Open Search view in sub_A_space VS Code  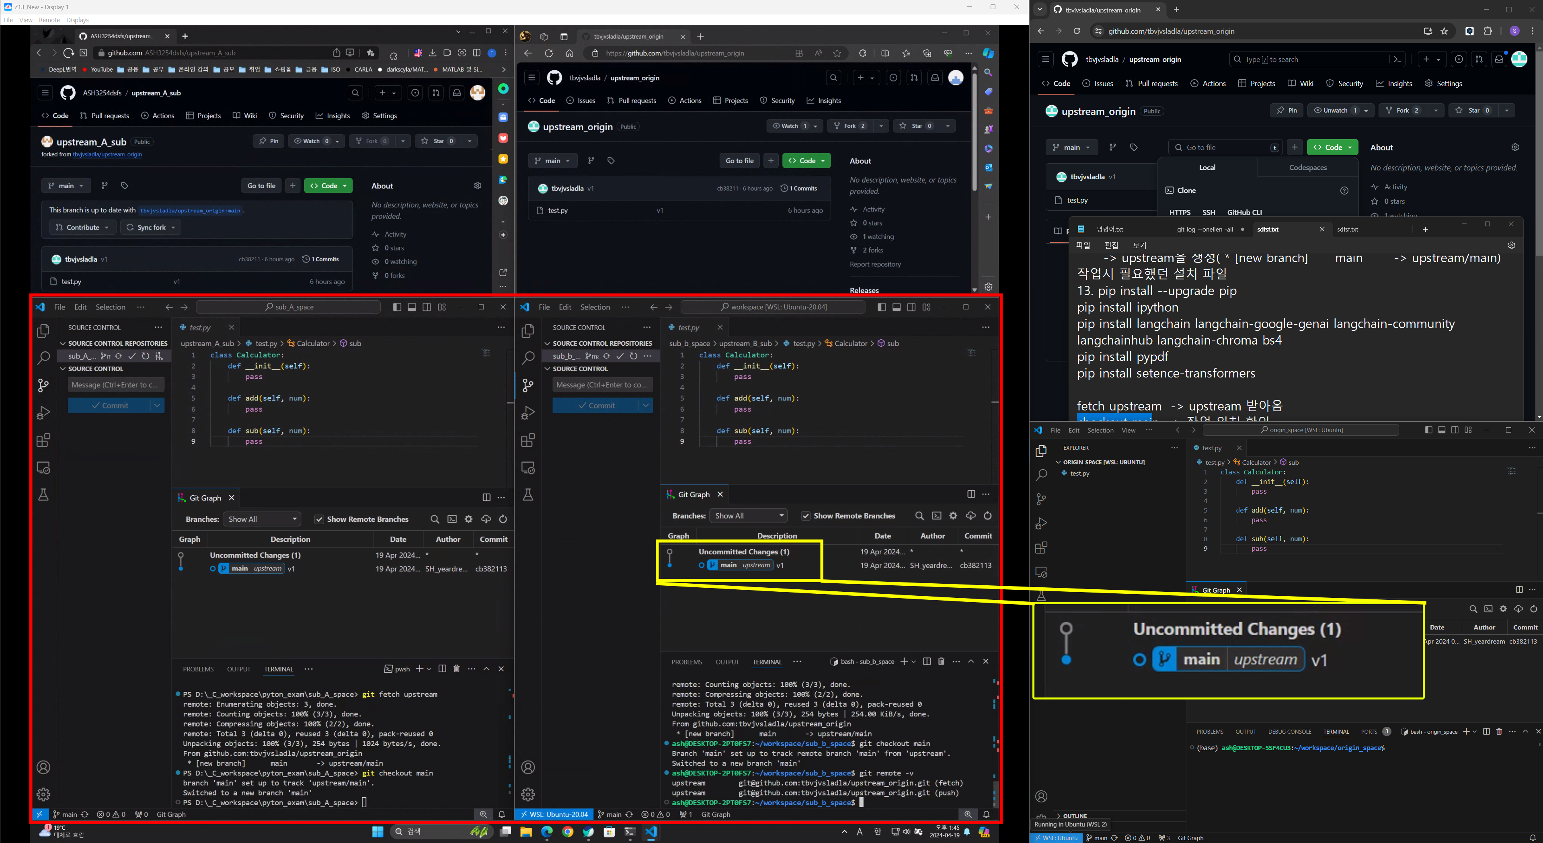(43, 358)
